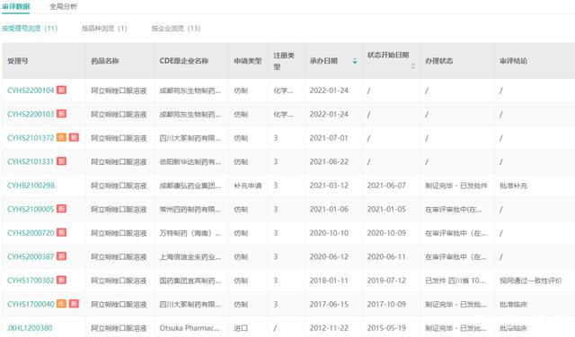Select 上海信谊金朱药业 company cell
Screen dimensions: 575x337
click(190, 257)
